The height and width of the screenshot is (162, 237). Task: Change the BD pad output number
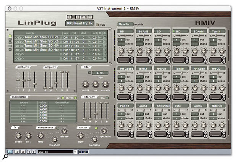coord(122,40)
